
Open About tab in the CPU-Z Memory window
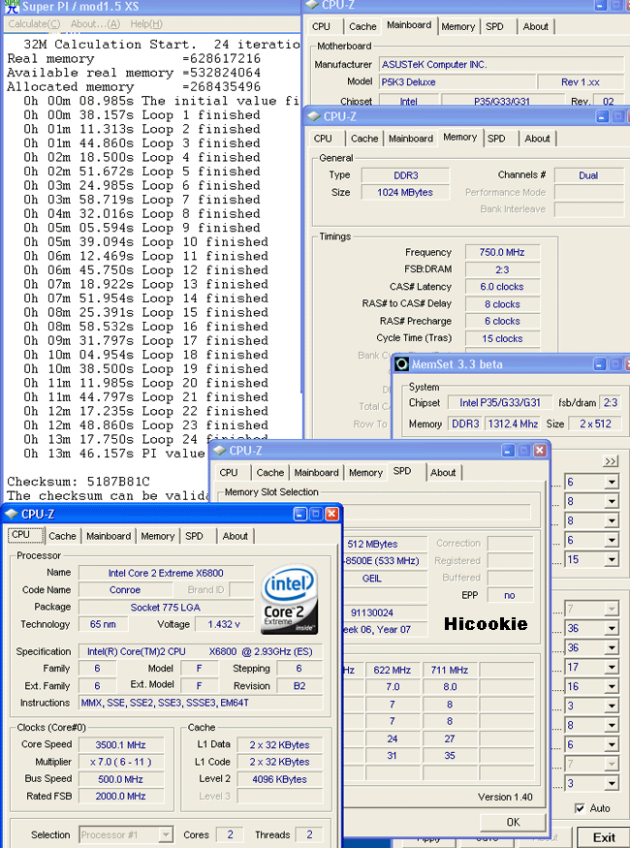538,139
